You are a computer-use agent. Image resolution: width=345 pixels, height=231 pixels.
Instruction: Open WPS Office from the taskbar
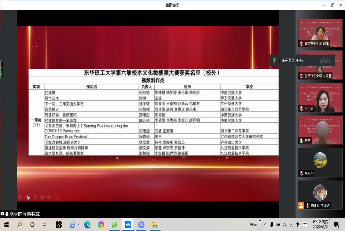tap(141, 225)
